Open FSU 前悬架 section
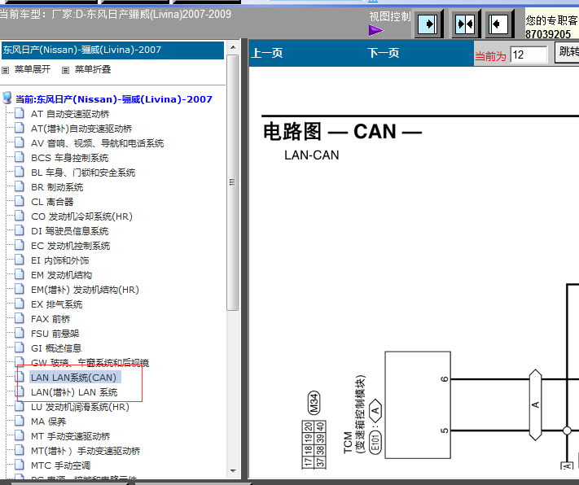579x485 pixels. pos(55,334)
